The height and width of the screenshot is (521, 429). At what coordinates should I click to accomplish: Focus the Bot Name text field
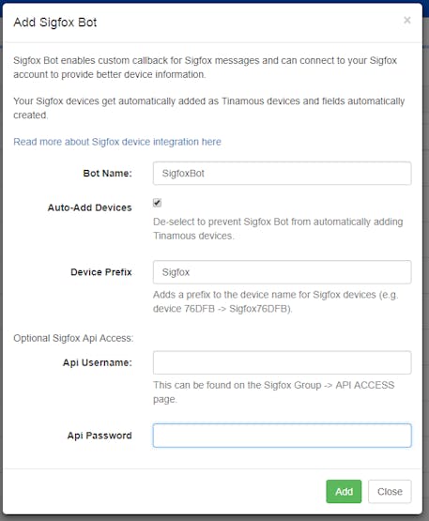pyautogui.click(x=283, y=174)
